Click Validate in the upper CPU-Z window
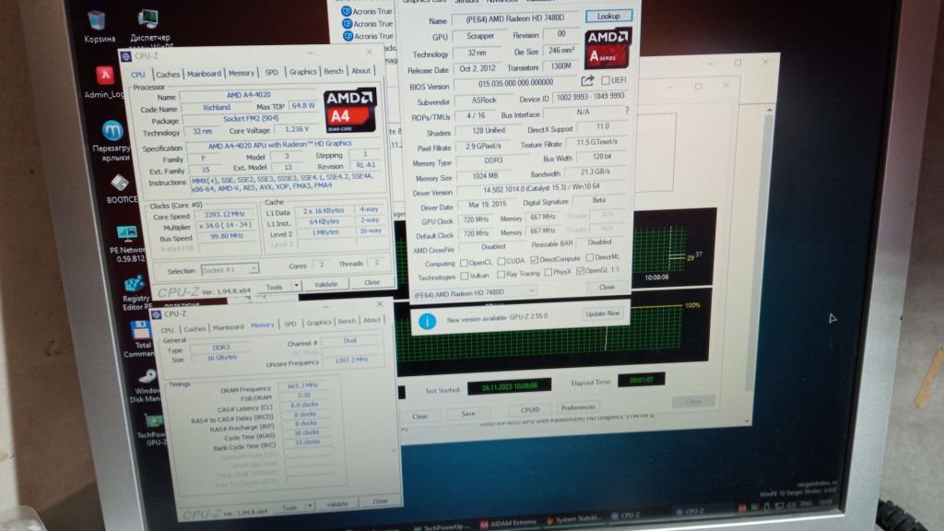This screenshot has height=531, width=944. click(325, 284)
